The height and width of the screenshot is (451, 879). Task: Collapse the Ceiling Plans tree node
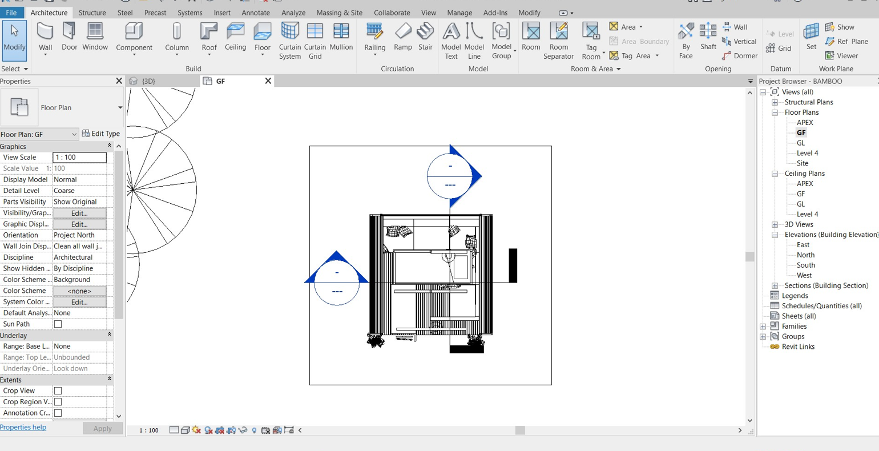coord(775,174)
